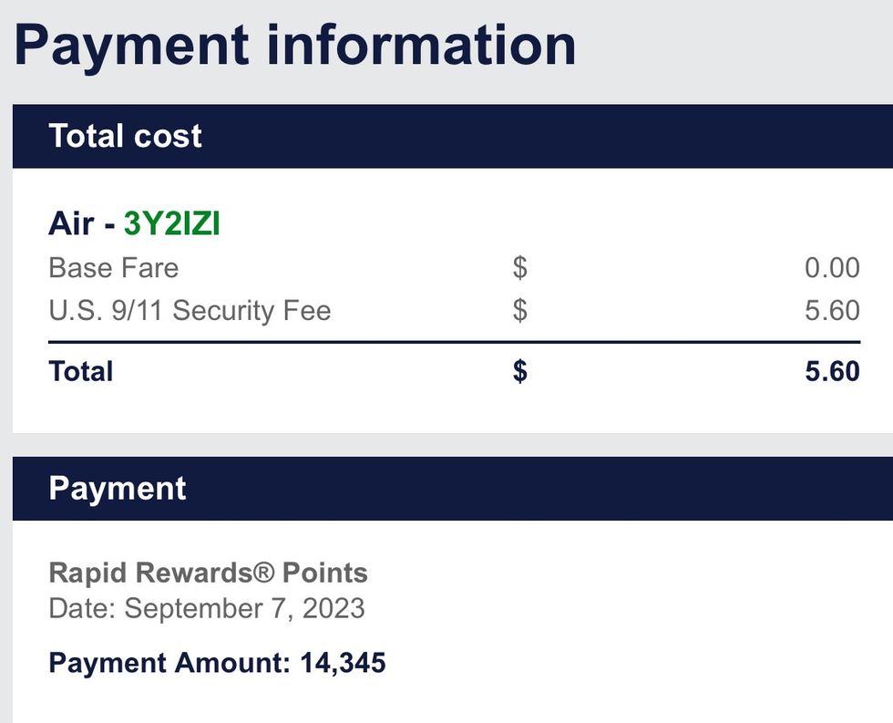
Task: Click the Payment information heading
Action: 294,45
